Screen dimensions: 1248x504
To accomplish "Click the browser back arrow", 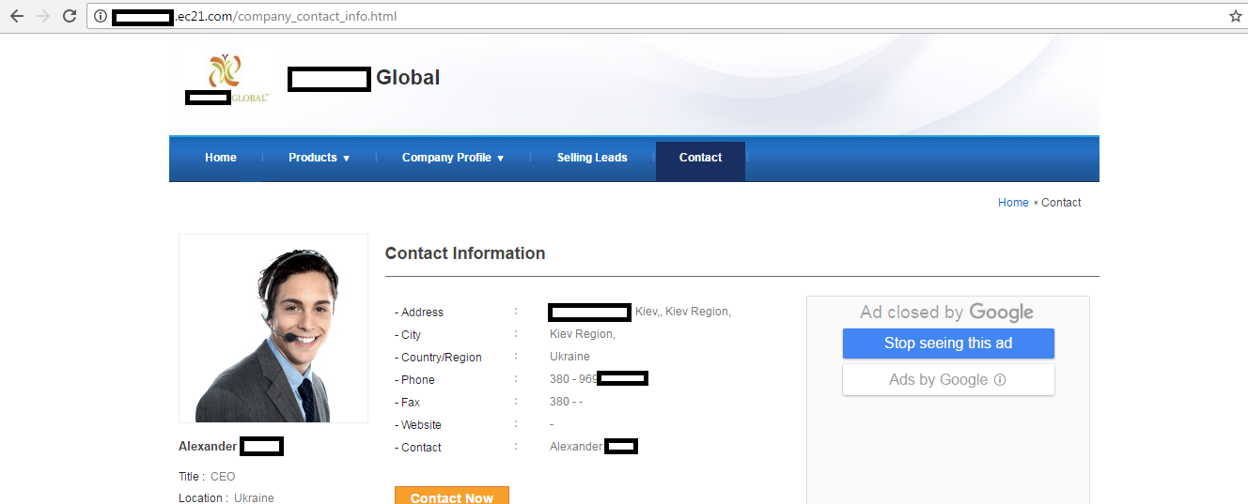I will pyautogui.click(x=16, y=16).
